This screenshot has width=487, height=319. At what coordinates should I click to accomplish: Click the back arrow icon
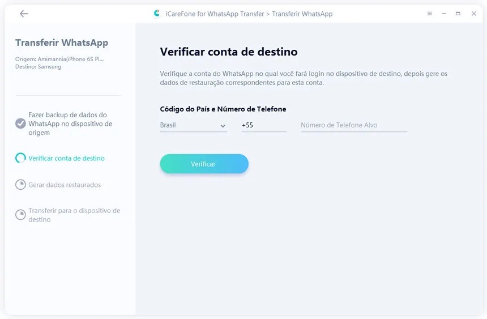coord(24,14)
